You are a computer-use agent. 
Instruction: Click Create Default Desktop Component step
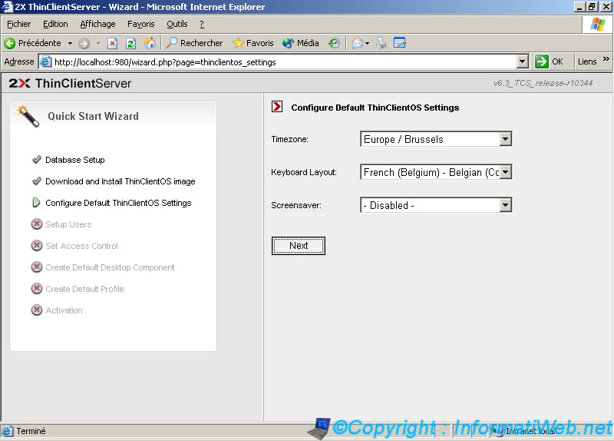tap(110, 267)
